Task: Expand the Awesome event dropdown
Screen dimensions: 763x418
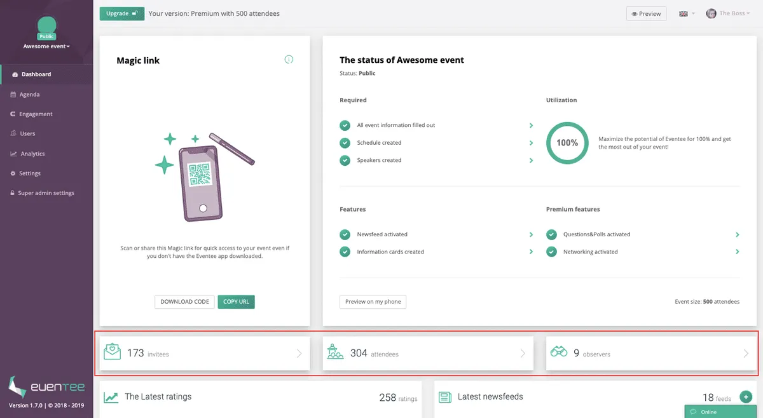Action: tap(46, 46)
